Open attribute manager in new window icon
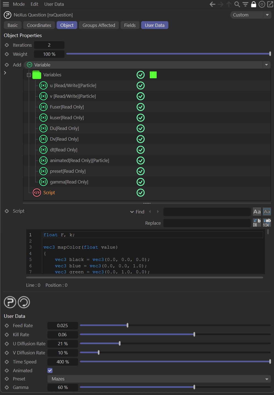274x395 pixels. click(270, 4)
